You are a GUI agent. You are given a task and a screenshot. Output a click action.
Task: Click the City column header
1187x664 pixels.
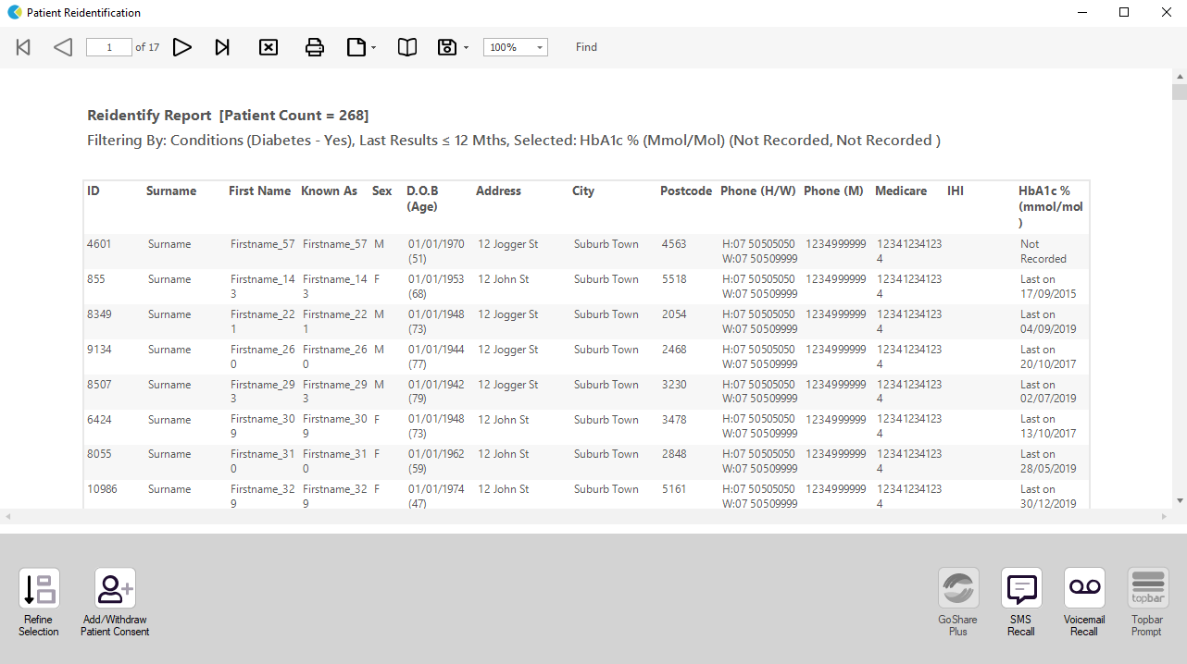click(x=583, y=191)
